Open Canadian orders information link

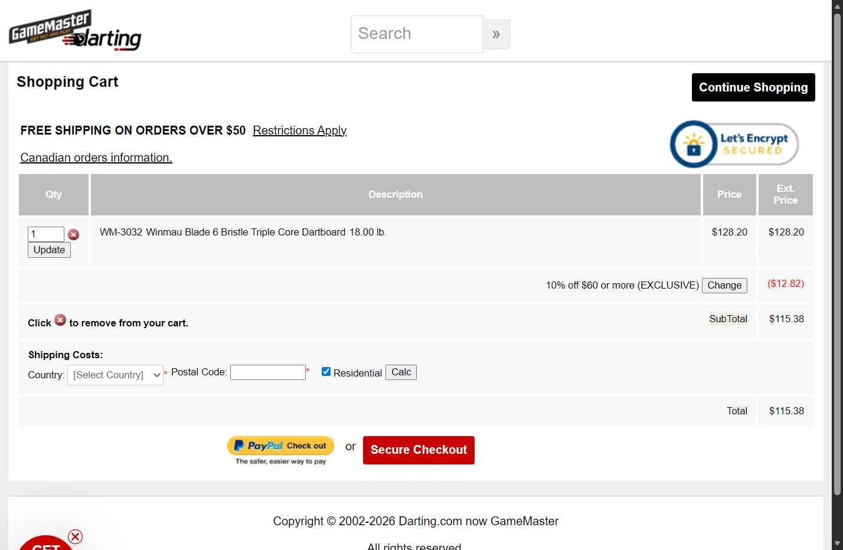[96, 158]
